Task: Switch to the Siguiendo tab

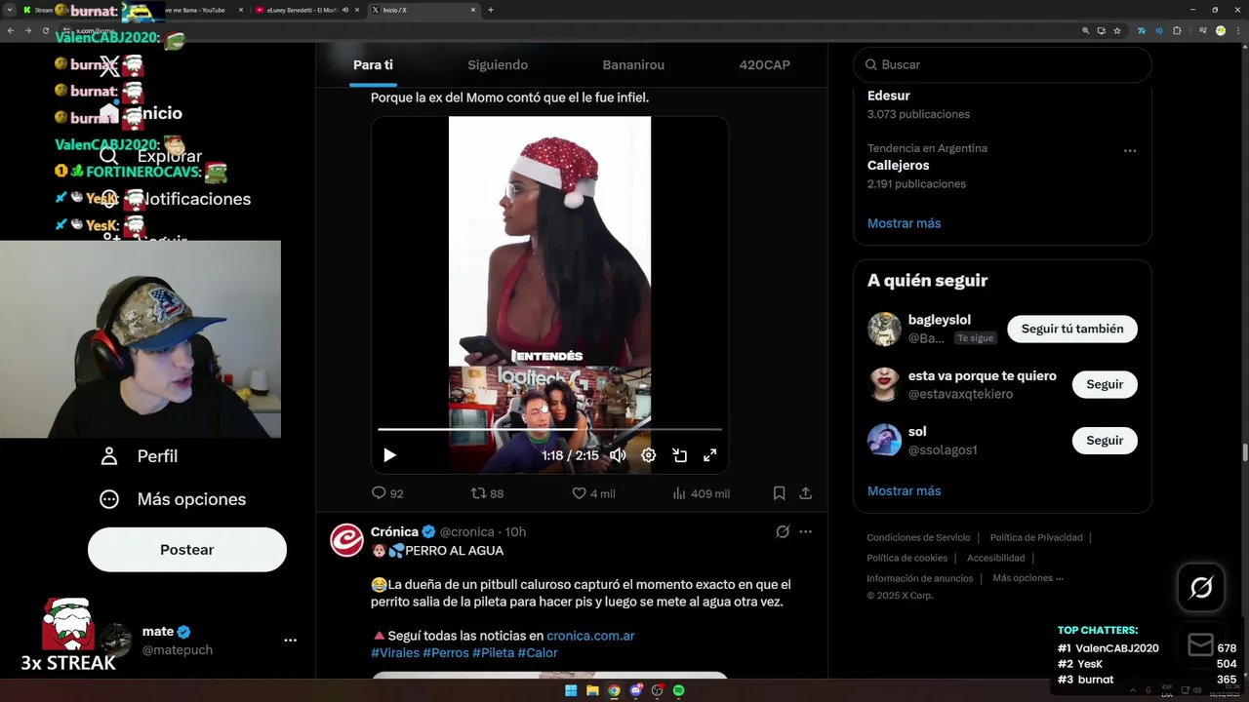Action: tap(498, 64)
